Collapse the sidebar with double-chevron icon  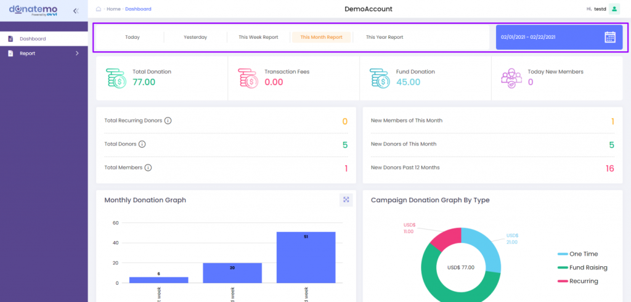[76, 11]
